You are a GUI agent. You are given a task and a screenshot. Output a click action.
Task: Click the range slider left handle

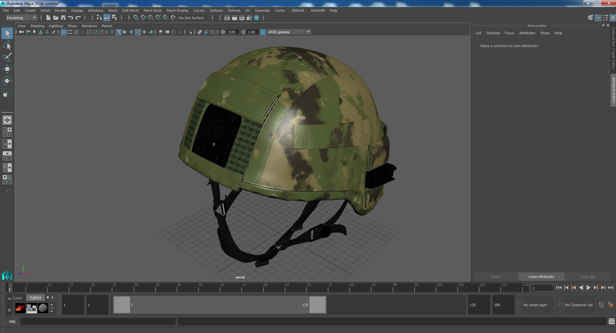click(x=122, y=305)
